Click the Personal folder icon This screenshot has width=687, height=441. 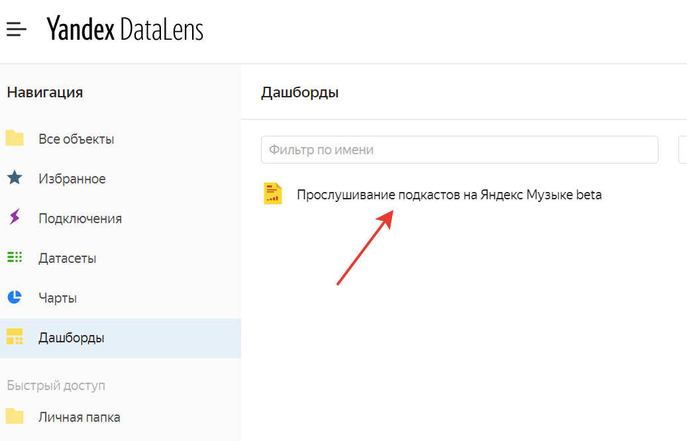[x=15, y=416]
